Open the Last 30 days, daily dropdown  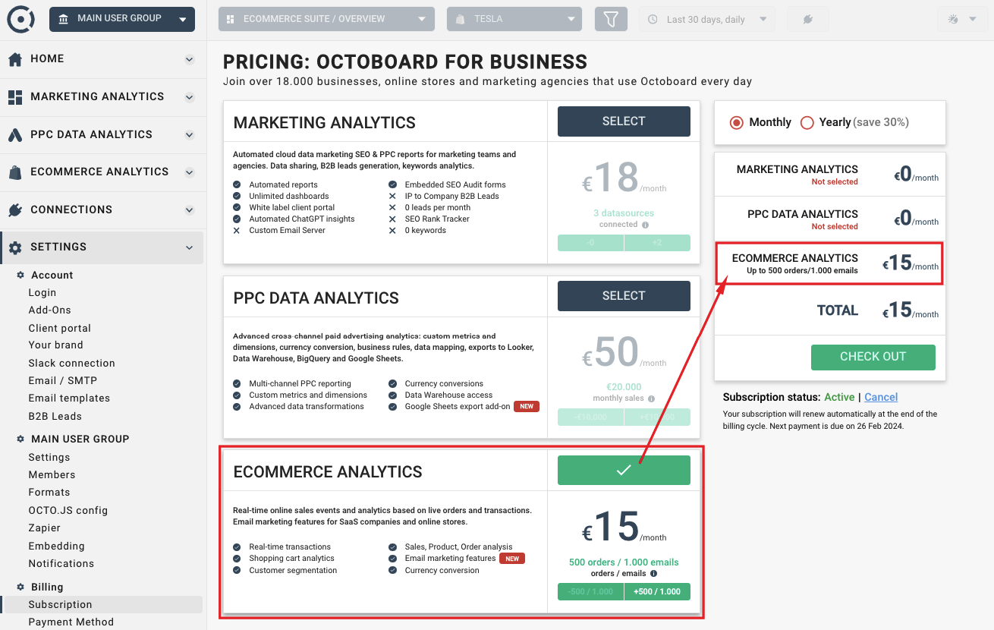pos(707,19)
